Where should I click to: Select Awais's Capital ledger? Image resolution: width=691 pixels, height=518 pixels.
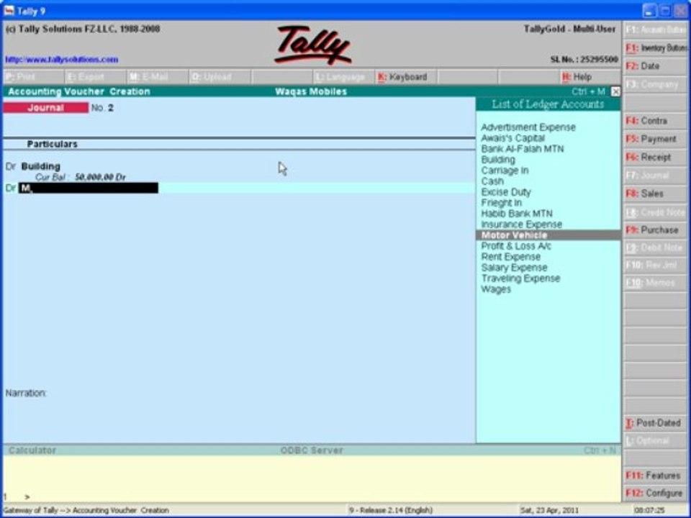(x=513, y=138)
